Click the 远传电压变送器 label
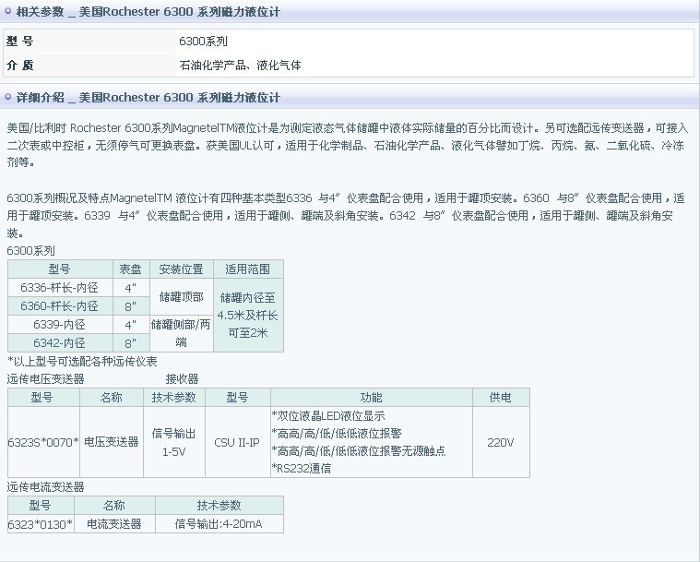 (45, 379)
